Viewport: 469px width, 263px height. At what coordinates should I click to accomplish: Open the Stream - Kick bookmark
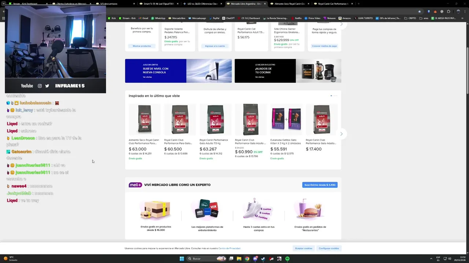coord(127,18)
